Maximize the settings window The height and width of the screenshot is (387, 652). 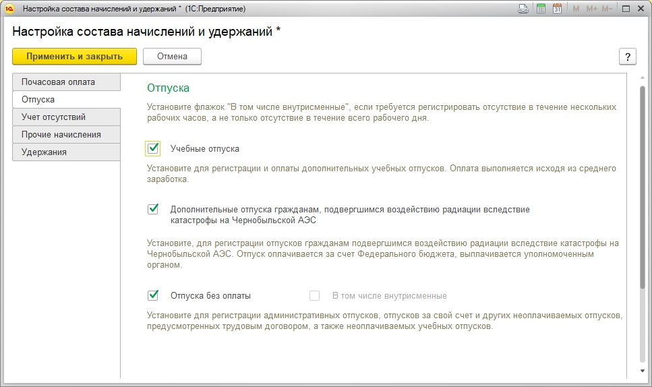click(626, 9)
